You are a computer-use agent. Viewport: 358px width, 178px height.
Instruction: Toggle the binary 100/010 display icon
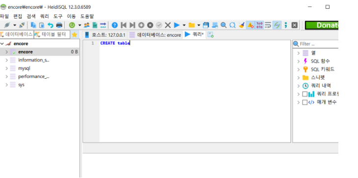point(259,25)
